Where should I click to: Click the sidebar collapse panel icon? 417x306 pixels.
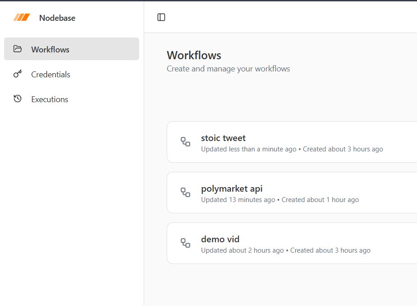(161, 17)
